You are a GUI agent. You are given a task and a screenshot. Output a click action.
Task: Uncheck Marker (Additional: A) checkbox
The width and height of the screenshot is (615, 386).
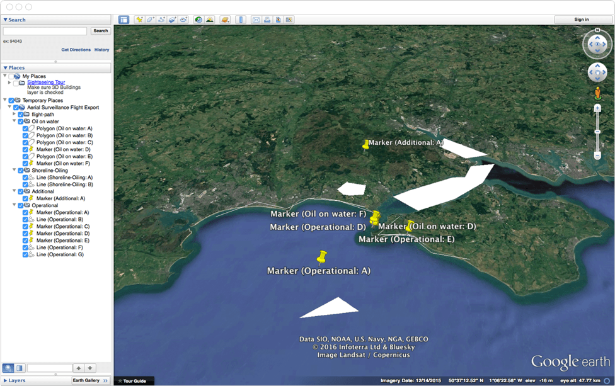(x=25, y=199)
